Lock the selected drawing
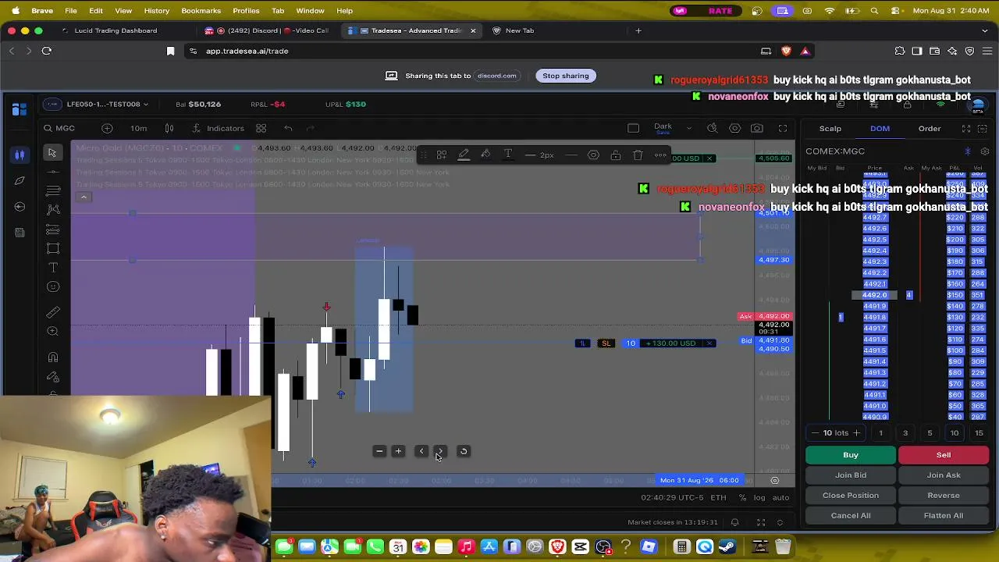Viewport: 999px width, 562px height. 616,155
